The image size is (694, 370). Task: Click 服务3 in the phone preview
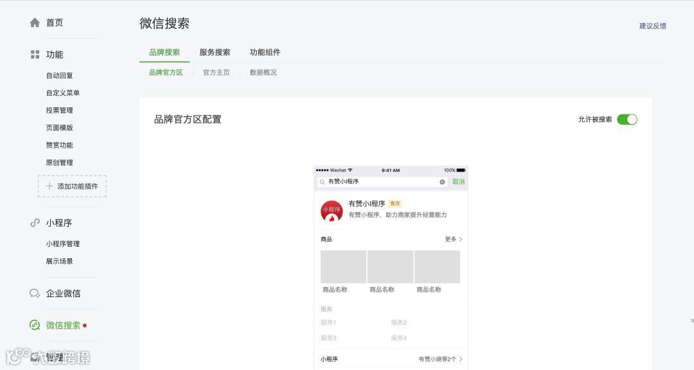328,338
